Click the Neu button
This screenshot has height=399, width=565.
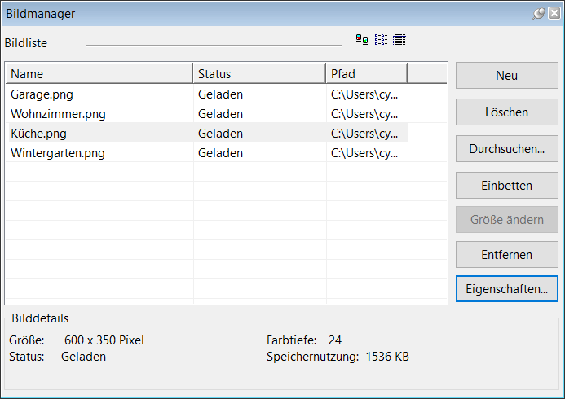(506, 76)
